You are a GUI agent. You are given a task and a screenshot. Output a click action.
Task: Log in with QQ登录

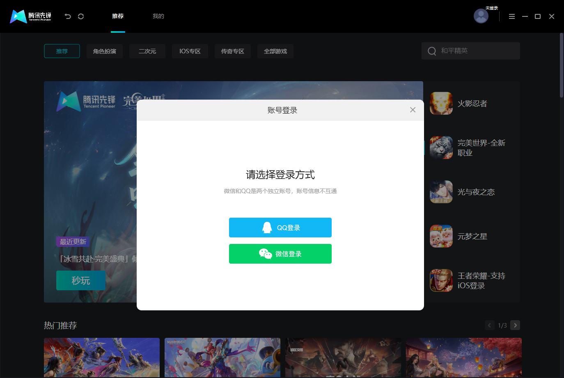click(280, 228)
